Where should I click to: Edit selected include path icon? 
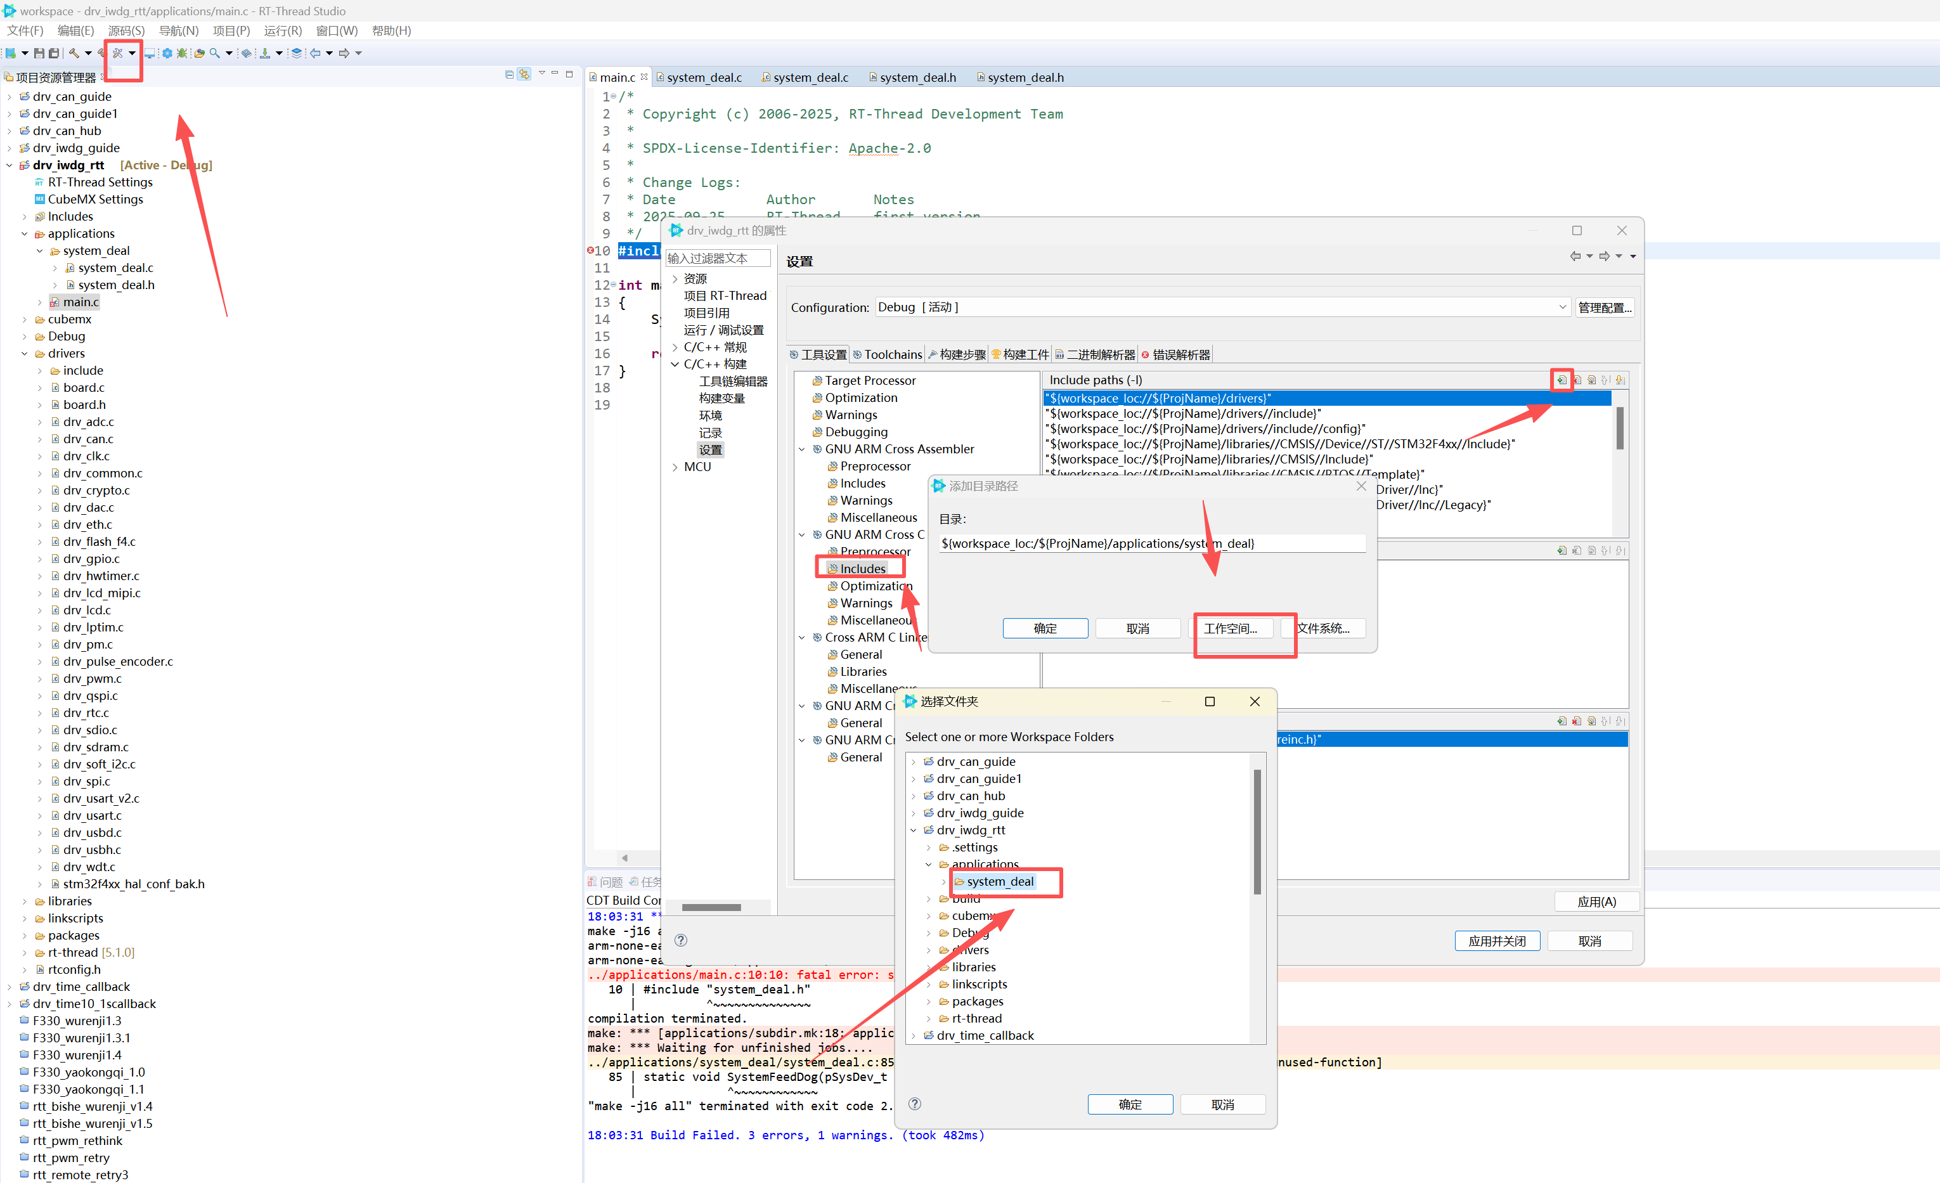(1592, 380)
